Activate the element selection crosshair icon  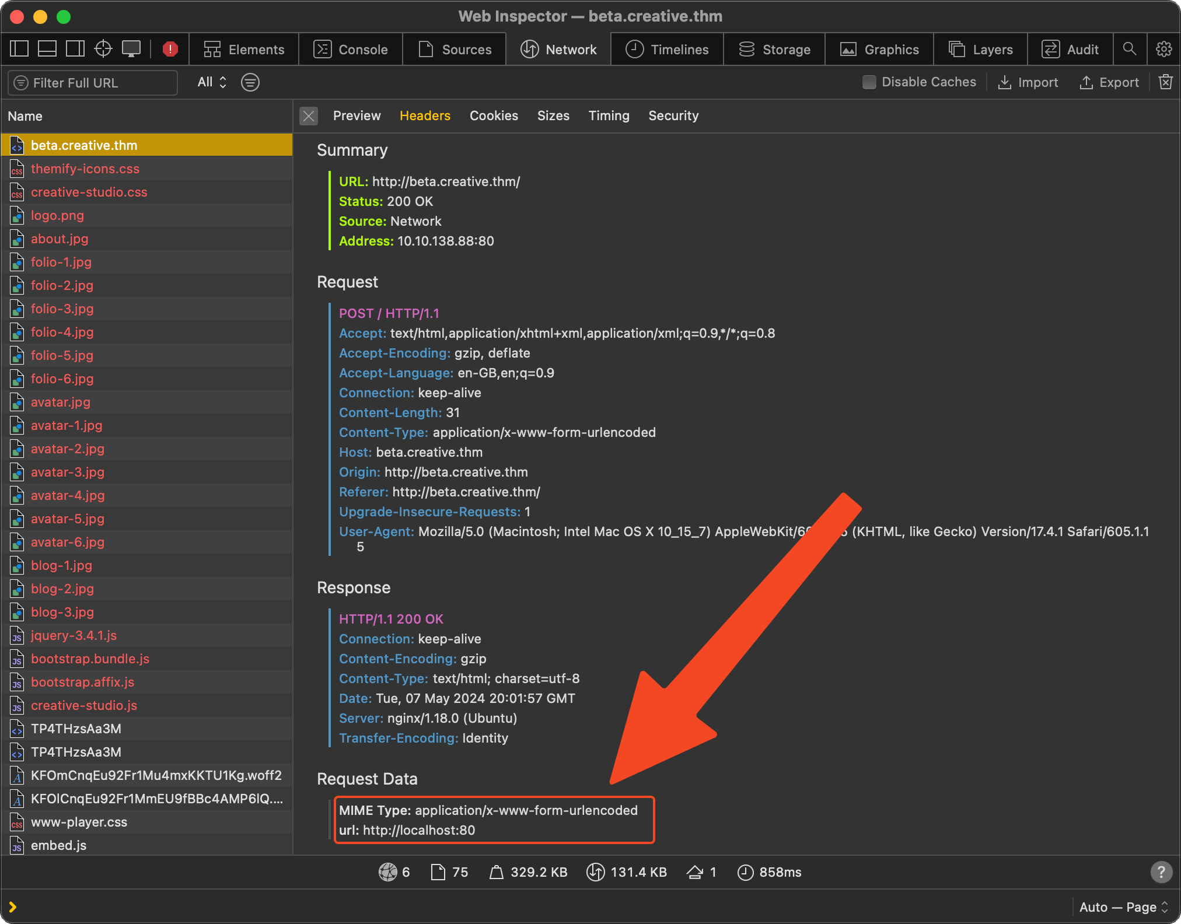(x=103, y=49)
